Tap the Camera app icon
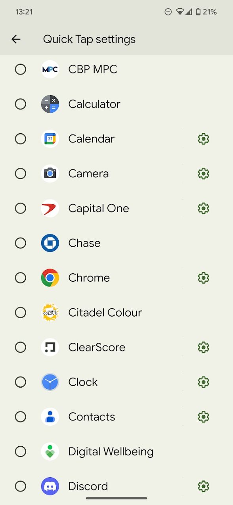Screen dimensions: 233x505 point(50,173)
